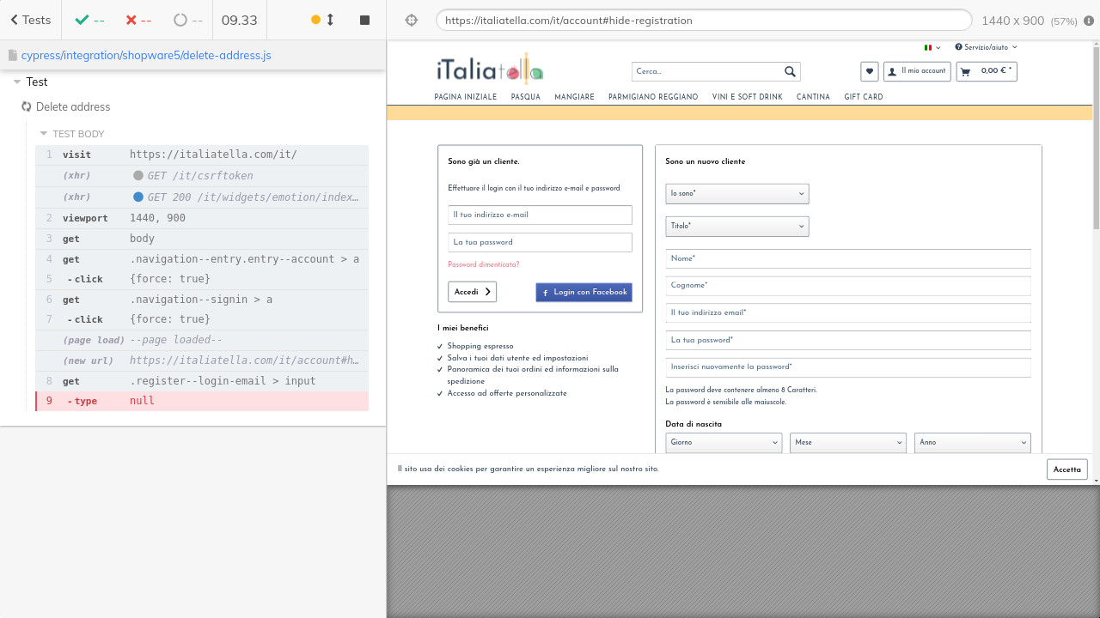Click the search magnifier icon
Viewport: 1100px width, 618px height.
point(790,72)
